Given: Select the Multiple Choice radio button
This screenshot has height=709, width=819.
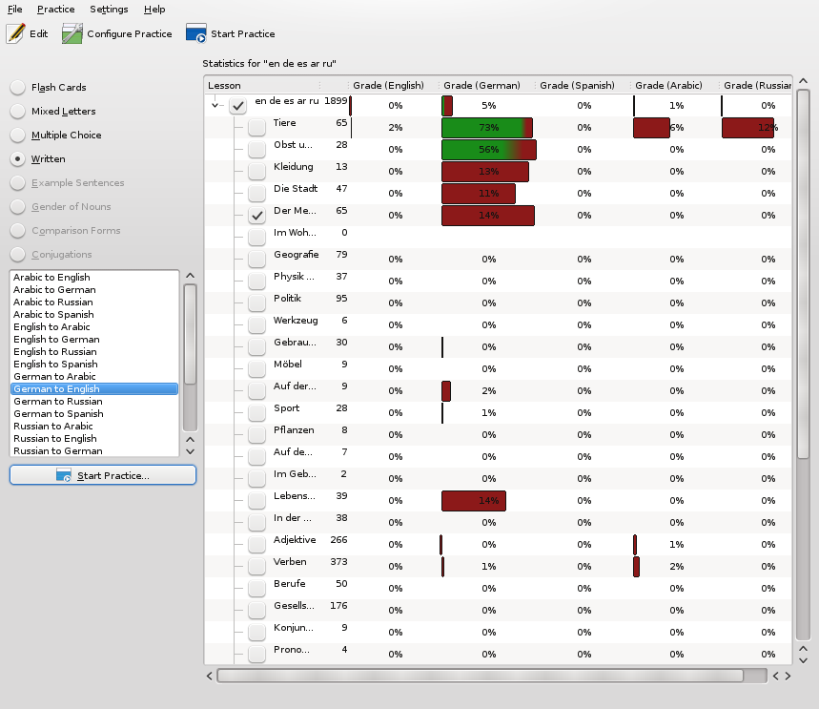Looking at the screenshot, I should 18,136.
